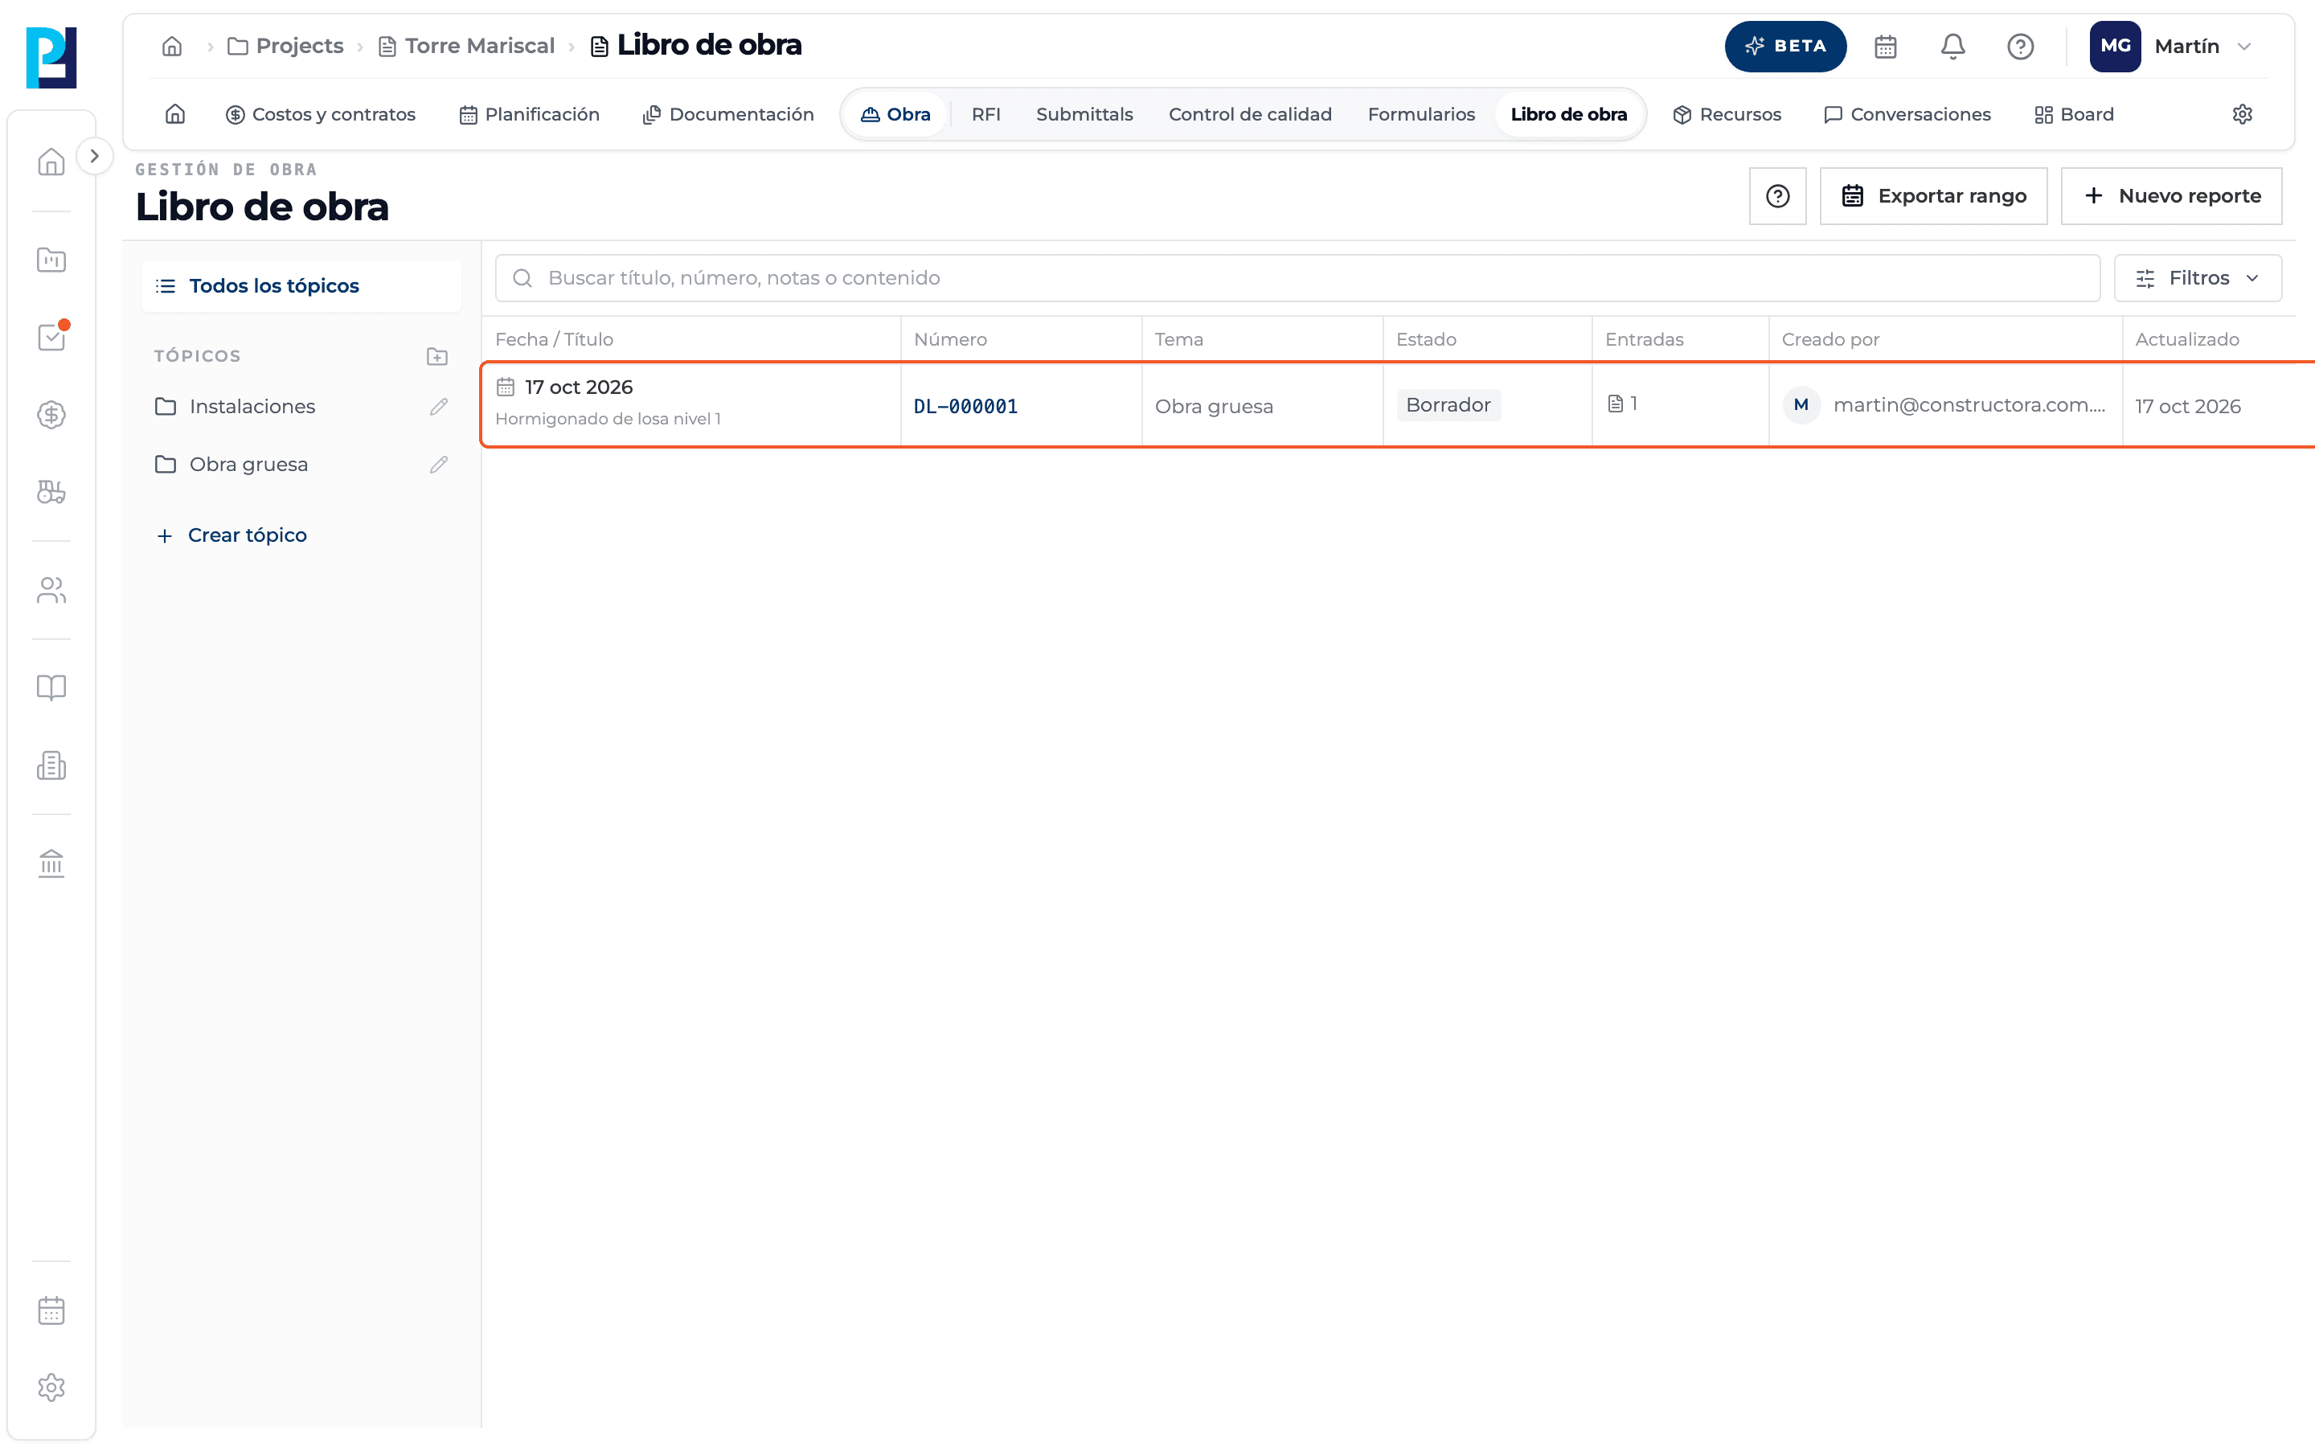Open the Recursos section
This screenshot has width=2315, height=1447.
click(1727, 114)
